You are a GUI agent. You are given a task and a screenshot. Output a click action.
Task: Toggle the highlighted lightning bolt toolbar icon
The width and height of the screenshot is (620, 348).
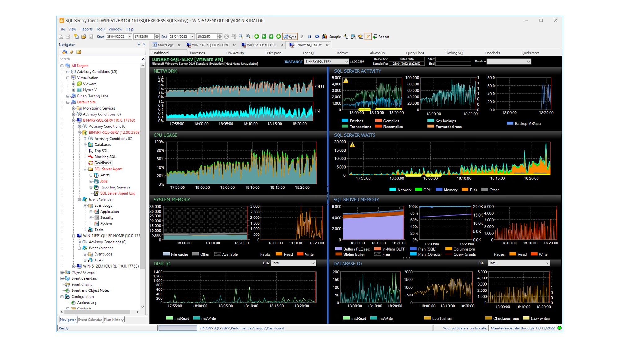click(x=368, y=37)
